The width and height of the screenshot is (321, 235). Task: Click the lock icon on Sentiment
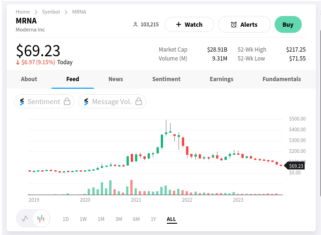click(67, 101)
